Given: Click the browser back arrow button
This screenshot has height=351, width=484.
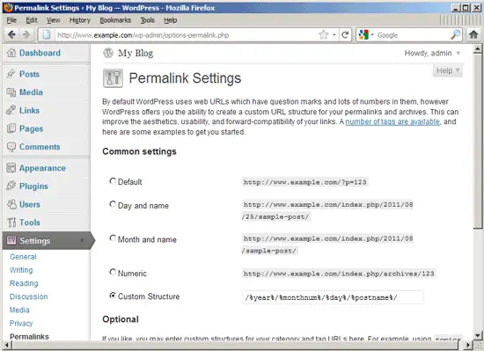Looking at the screenshot, I should (x=11, y=35).
